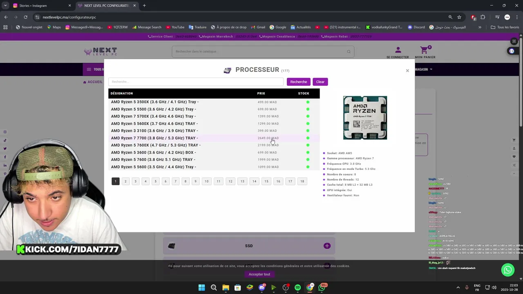Viewport: 523px width, 294px height.
Task: Open the YouTube bookmark
Action: click(175, 27)
